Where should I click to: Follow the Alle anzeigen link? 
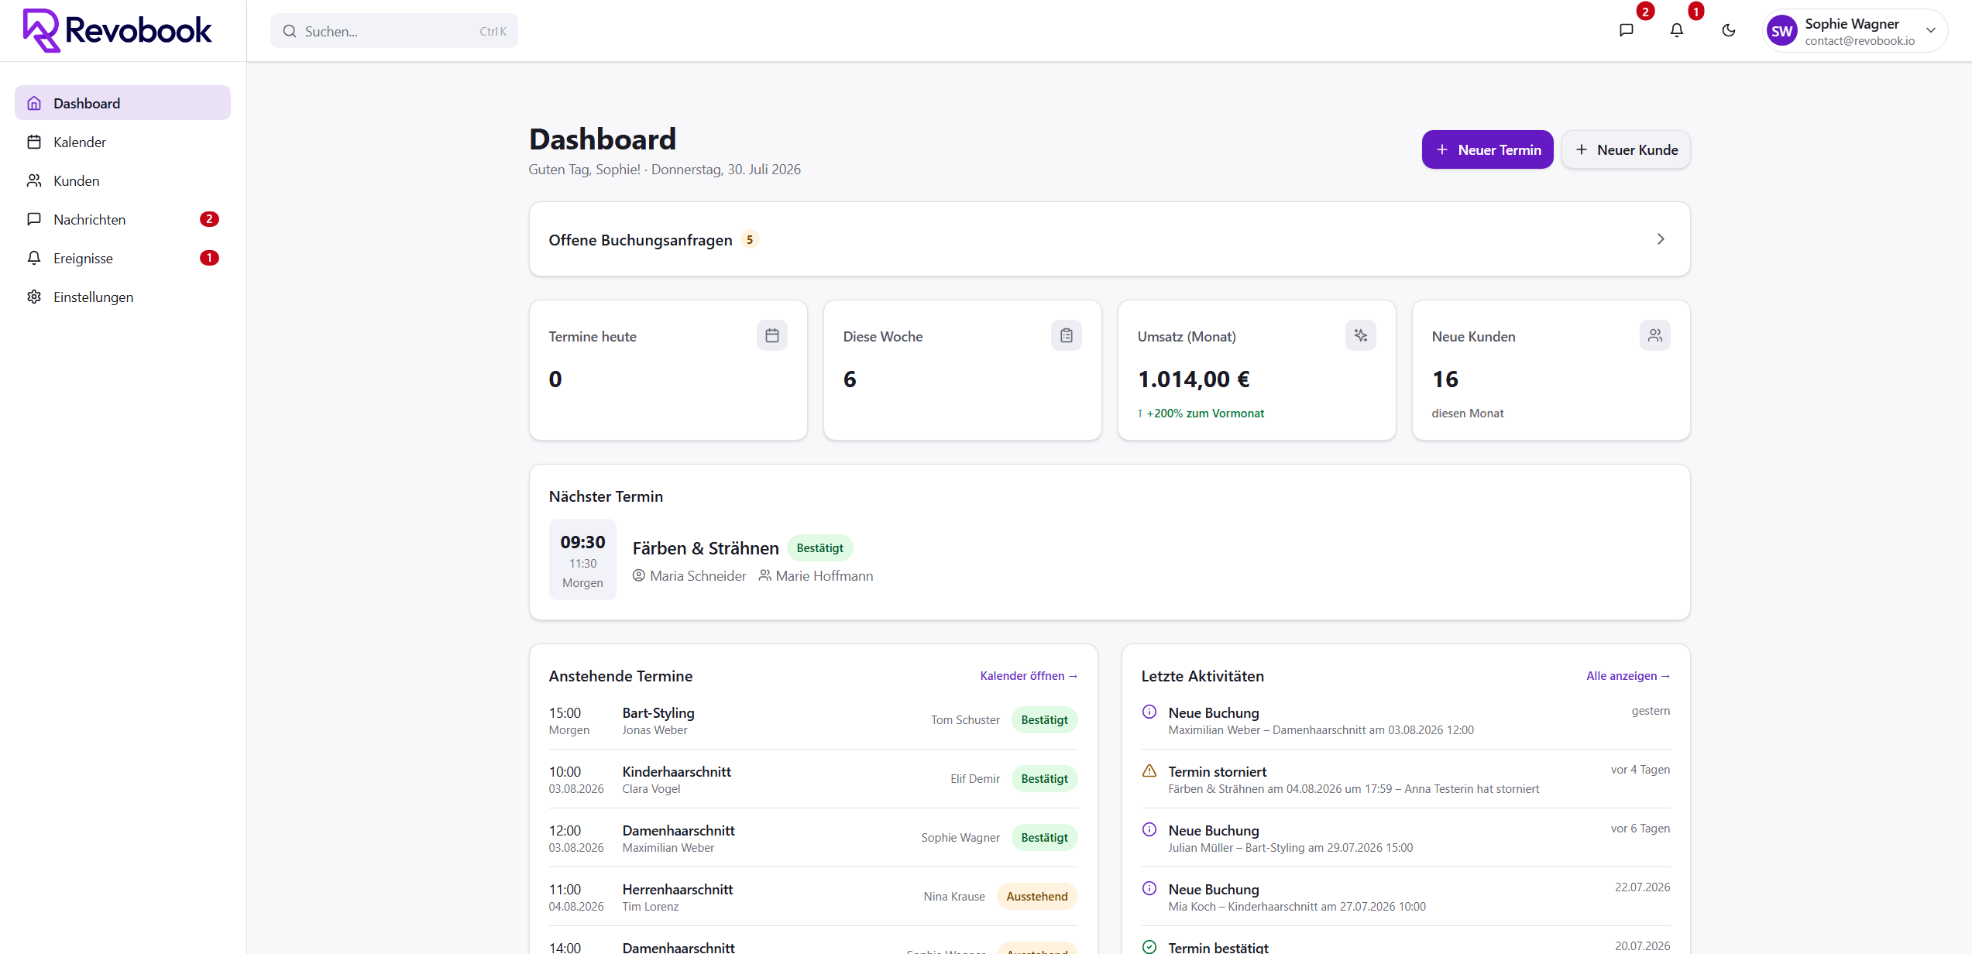point(1628,676)
